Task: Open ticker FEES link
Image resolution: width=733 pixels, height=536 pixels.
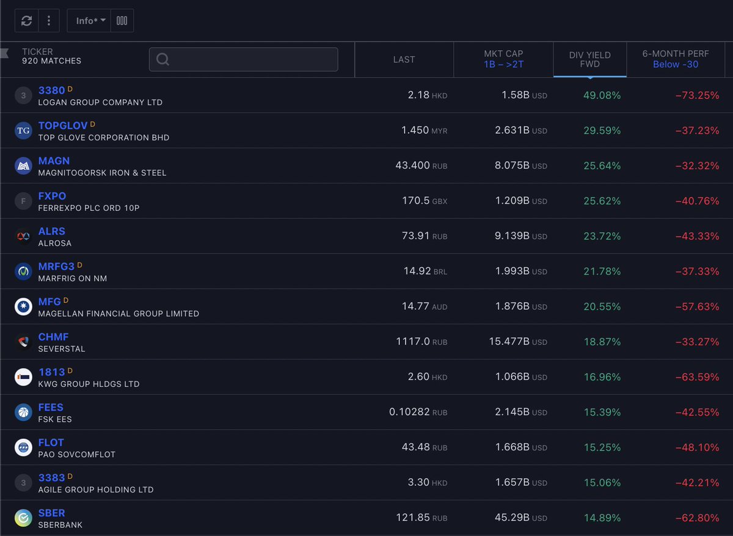Action: [51, 408]
